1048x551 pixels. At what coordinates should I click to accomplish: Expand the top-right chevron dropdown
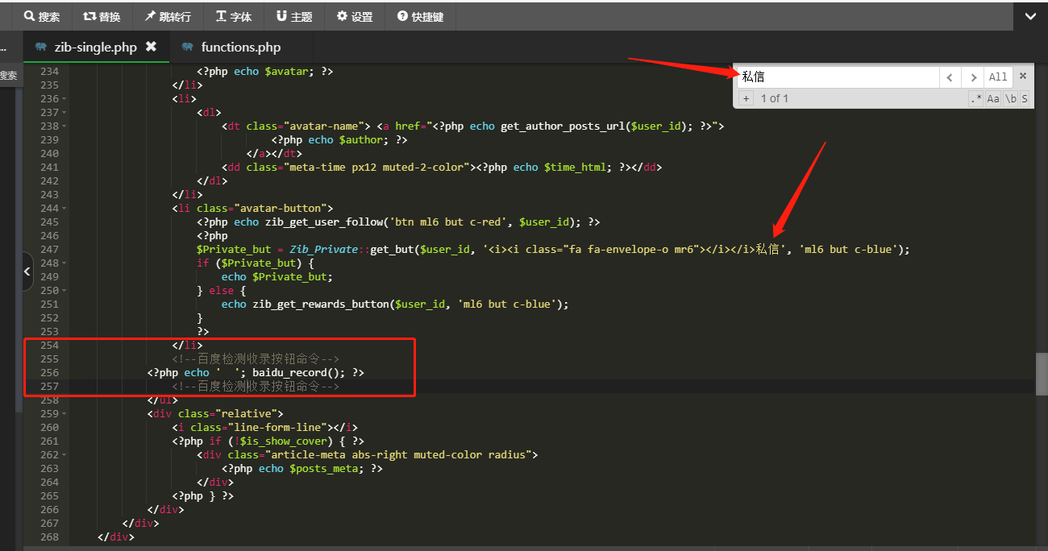(x=1031, y=15)
